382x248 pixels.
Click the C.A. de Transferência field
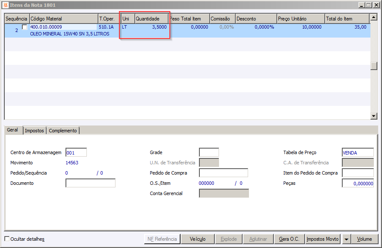point(358,163)
